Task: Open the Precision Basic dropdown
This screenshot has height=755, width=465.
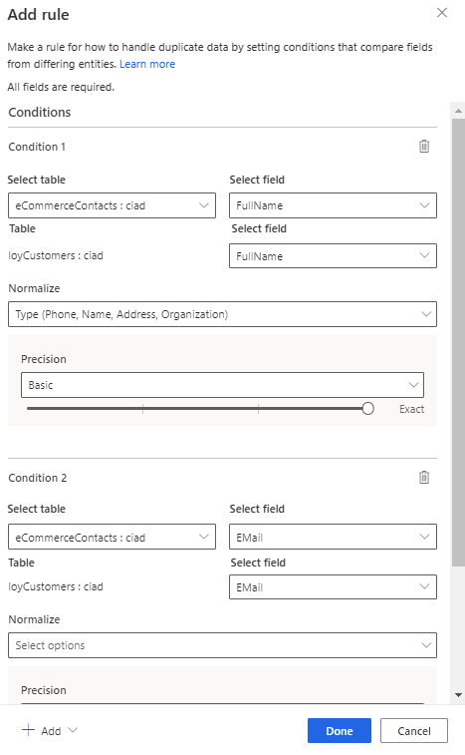Action: [x=222, y=385]
